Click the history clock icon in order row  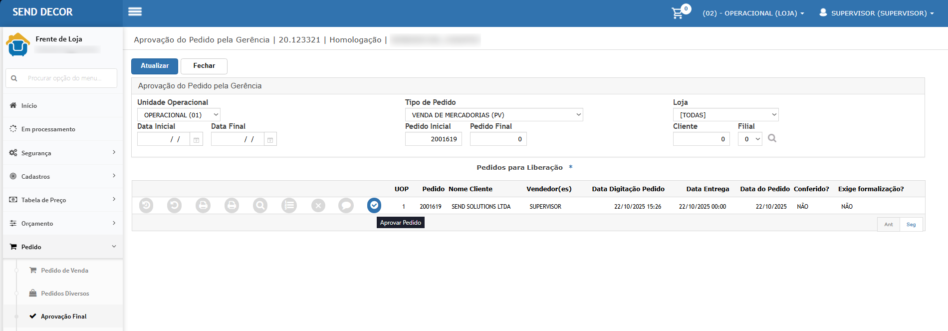[146, 205]
